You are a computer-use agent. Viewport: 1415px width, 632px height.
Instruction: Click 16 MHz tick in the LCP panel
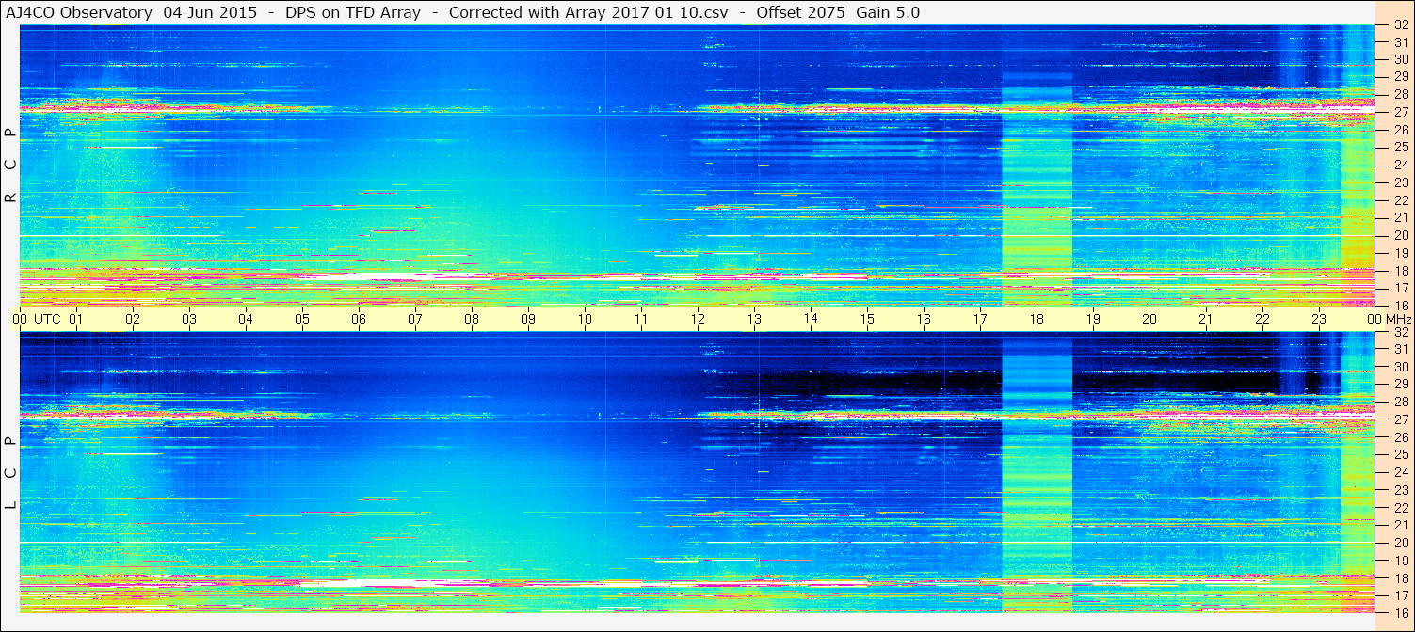click(1400, 612)
